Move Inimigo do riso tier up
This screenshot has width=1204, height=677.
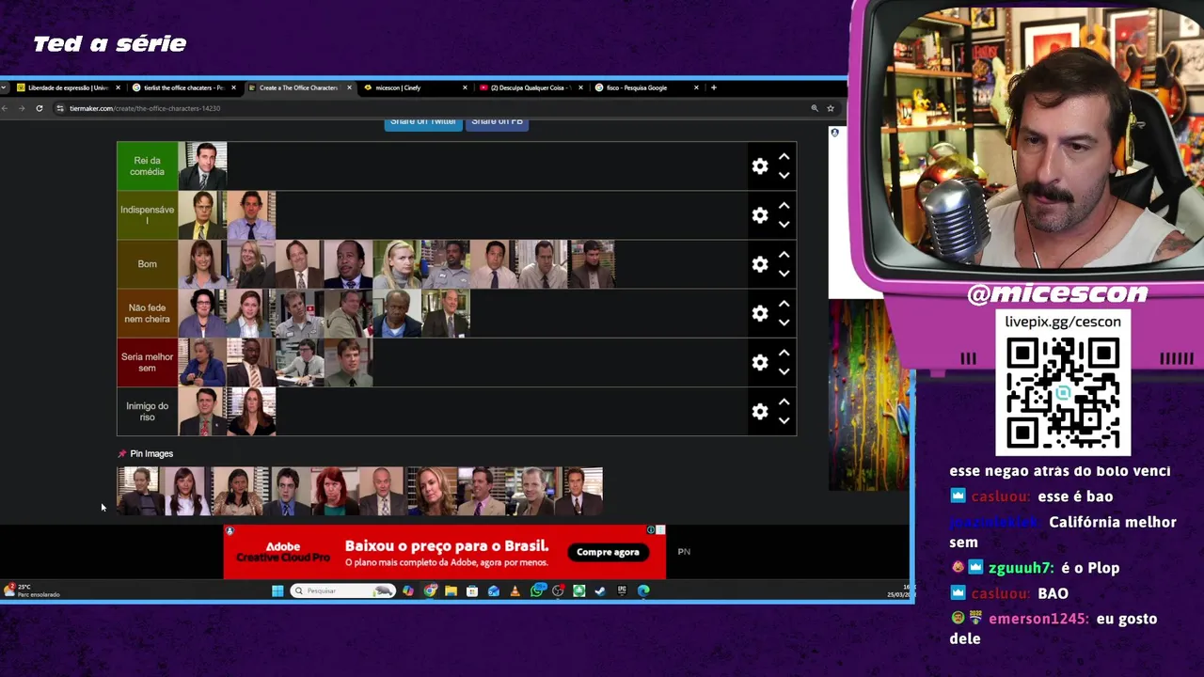(784, 401)
